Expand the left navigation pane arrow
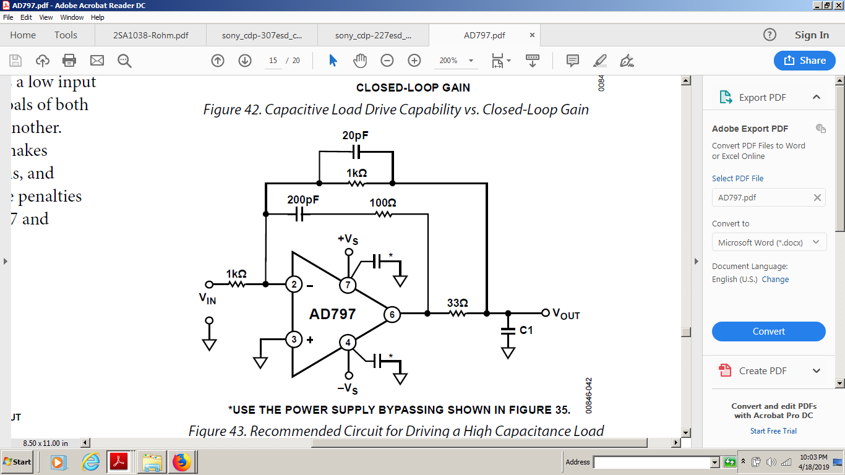Screen dimensions: 845x475 [6, 261]
